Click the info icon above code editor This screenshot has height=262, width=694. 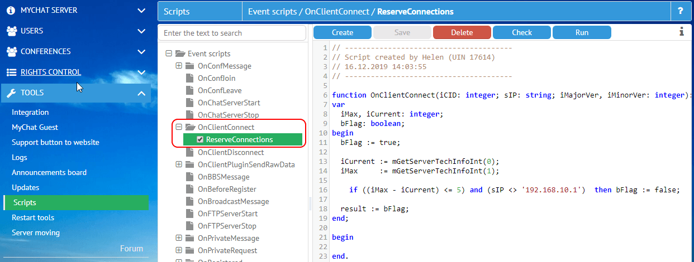point(681,32)
